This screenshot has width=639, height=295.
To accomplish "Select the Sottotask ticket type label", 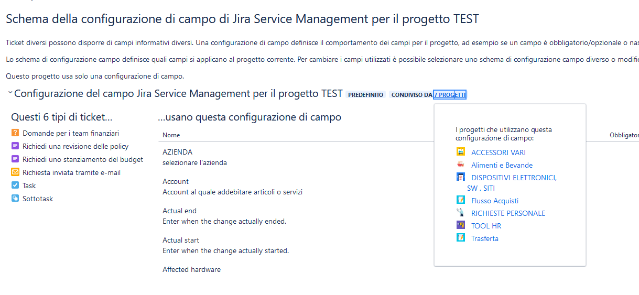I will click(x=38, y=199).
